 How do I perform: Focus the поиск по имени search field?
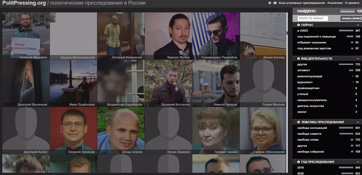point(313,18)
